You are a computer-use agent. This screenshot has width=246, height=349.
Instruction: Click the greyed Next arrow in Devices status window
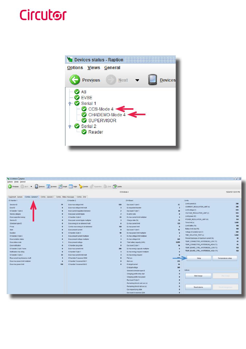coord(111,80)
